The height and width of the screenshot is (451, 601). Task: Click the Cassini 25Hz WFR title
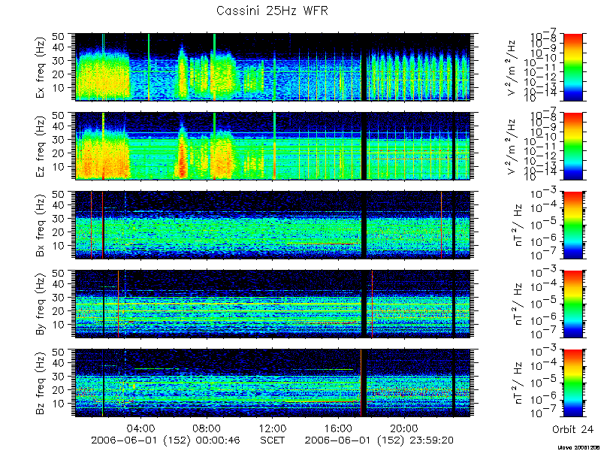pyautogui.click(x=272, y=11)
